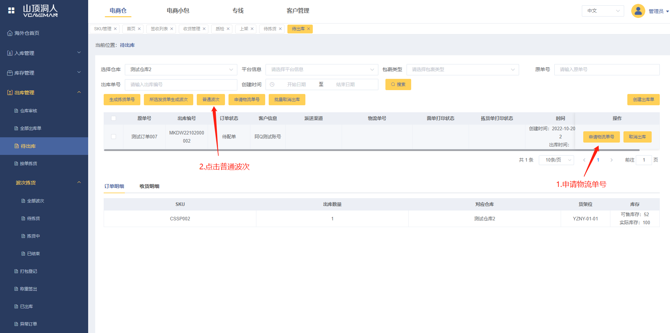670x333 pixels.
Task: Click the grid menu icon at top-left
Action: tap(11, 11)
